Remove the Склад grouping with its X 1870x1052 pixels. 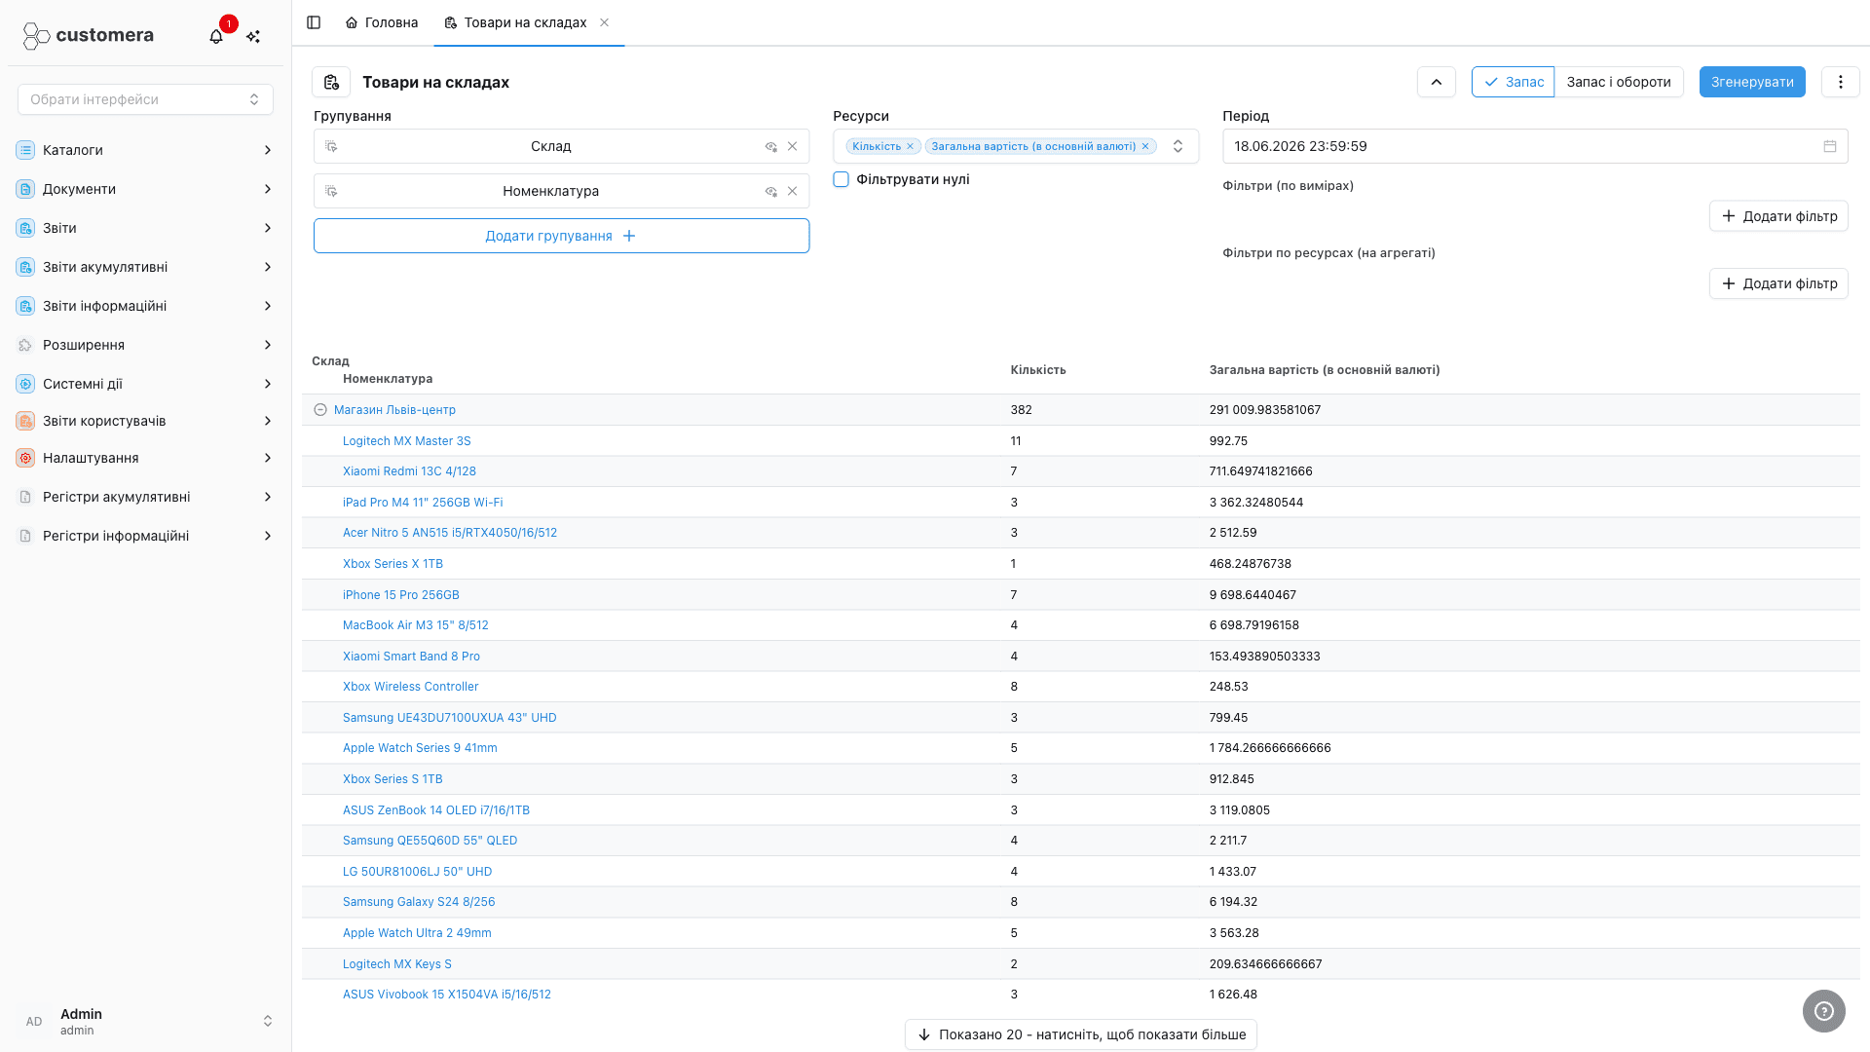(x=792, y=146)
